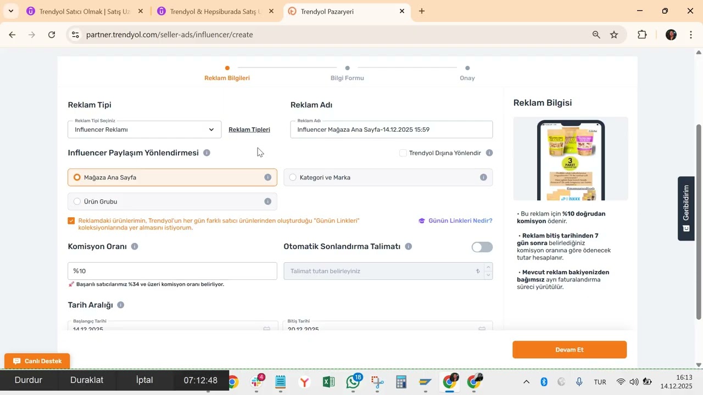Click the Devam Et button
703x395 pixels.
[x=570, y=349]
